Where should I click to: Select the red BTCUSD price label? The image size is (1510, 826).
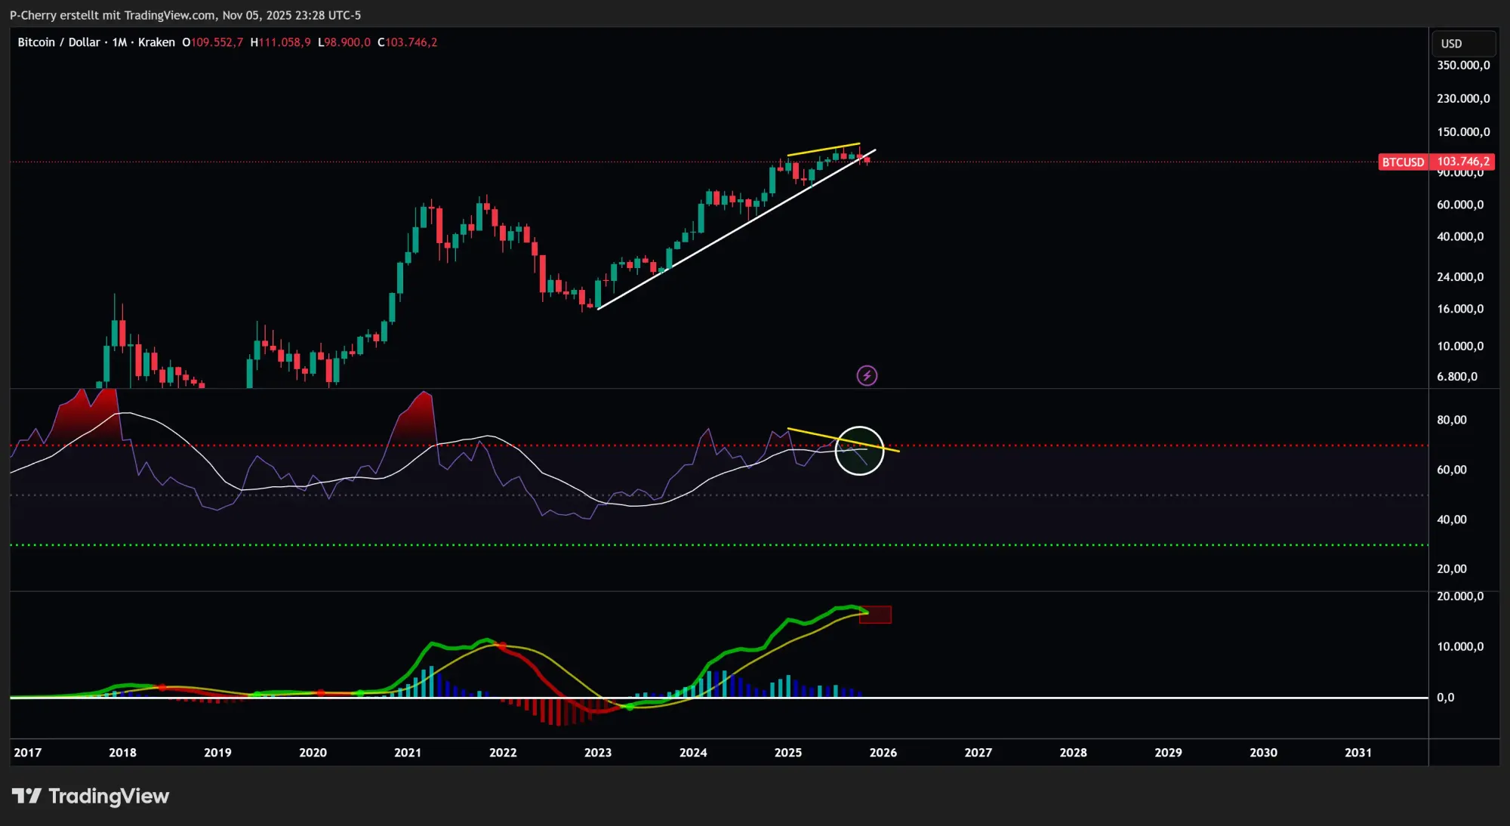[1402, 162]
